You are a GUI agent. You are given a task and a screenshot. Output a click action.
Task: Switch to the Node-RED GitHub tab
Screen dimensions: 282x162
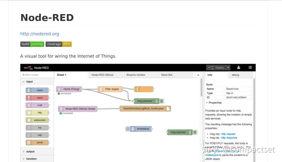(102, 75)
